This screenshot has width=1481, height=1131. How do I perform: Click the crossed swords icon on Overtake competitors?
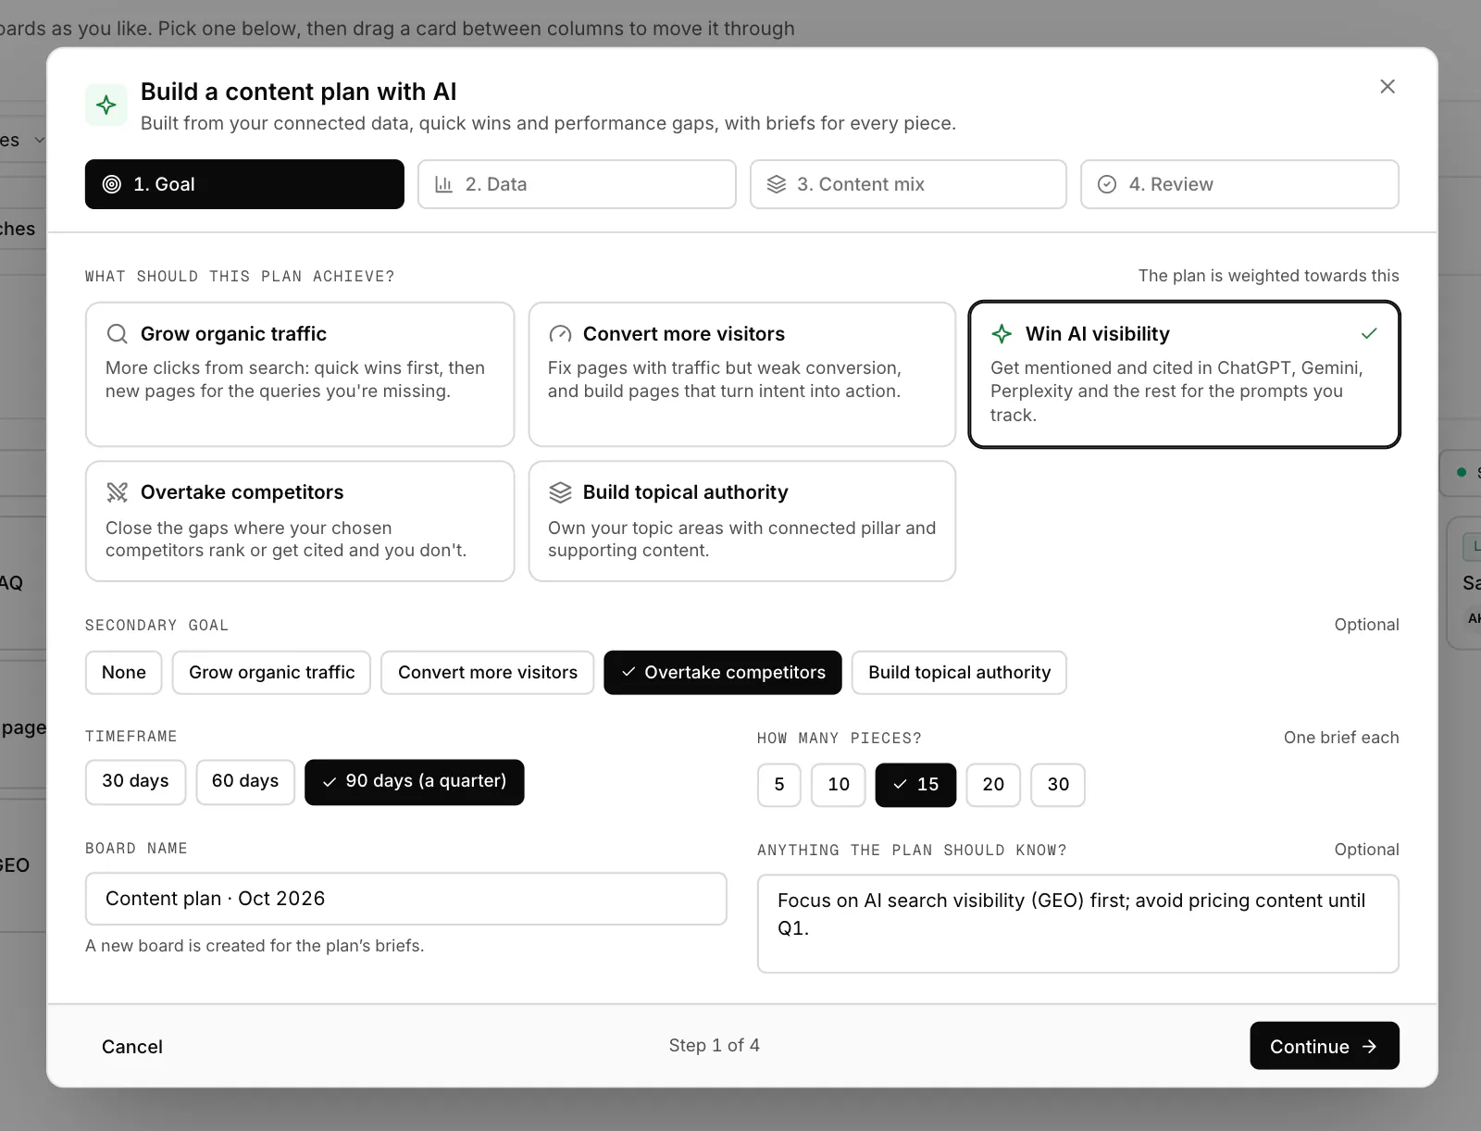tap(118, 492)
